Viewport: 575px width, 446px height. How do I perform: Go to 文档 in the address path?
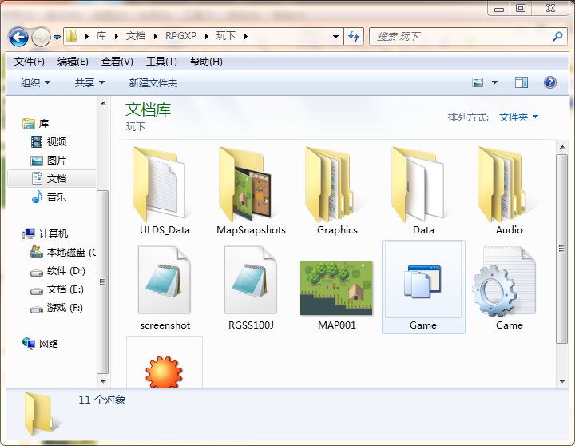pos(136,36)
